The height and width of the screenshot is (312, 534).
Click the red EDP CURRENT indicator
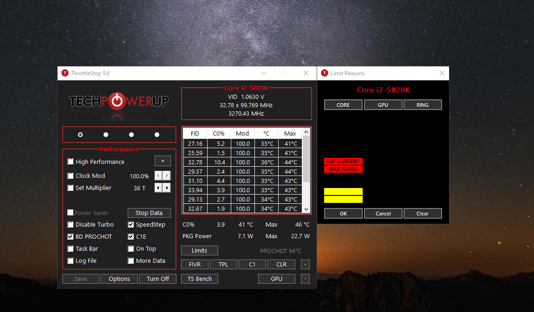click(x=343, y=161)
